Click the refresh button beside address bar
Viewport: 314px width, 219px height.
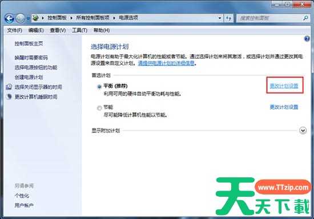(228, 18)
